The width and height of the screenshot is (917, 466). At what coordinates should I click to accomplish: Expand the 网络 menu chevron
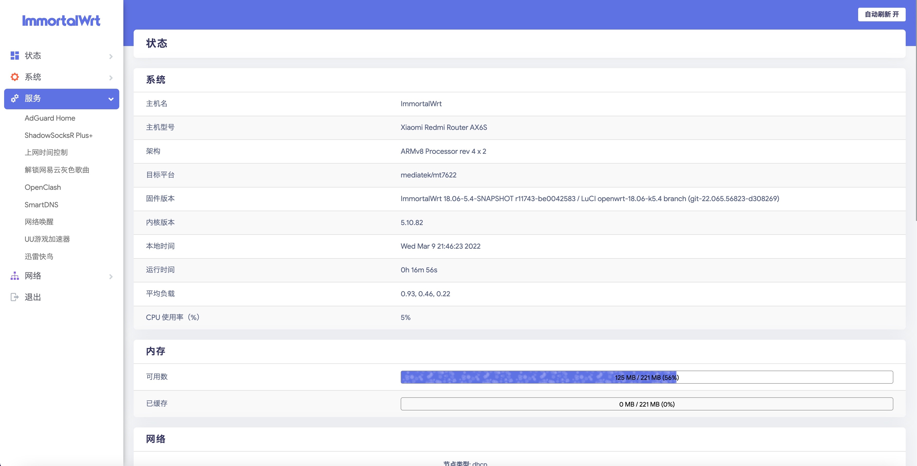point(111,276)
